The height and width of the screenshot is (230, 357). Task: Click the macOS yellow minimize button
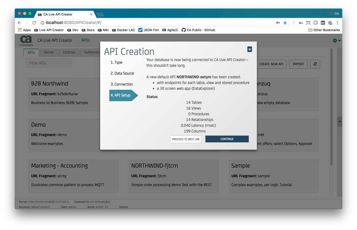pyautogui.click(x=25, y=14)
